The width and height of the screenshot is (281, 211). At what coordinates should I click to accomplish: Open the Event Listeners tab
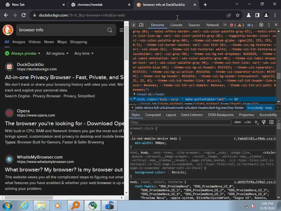tap(192, 115)
